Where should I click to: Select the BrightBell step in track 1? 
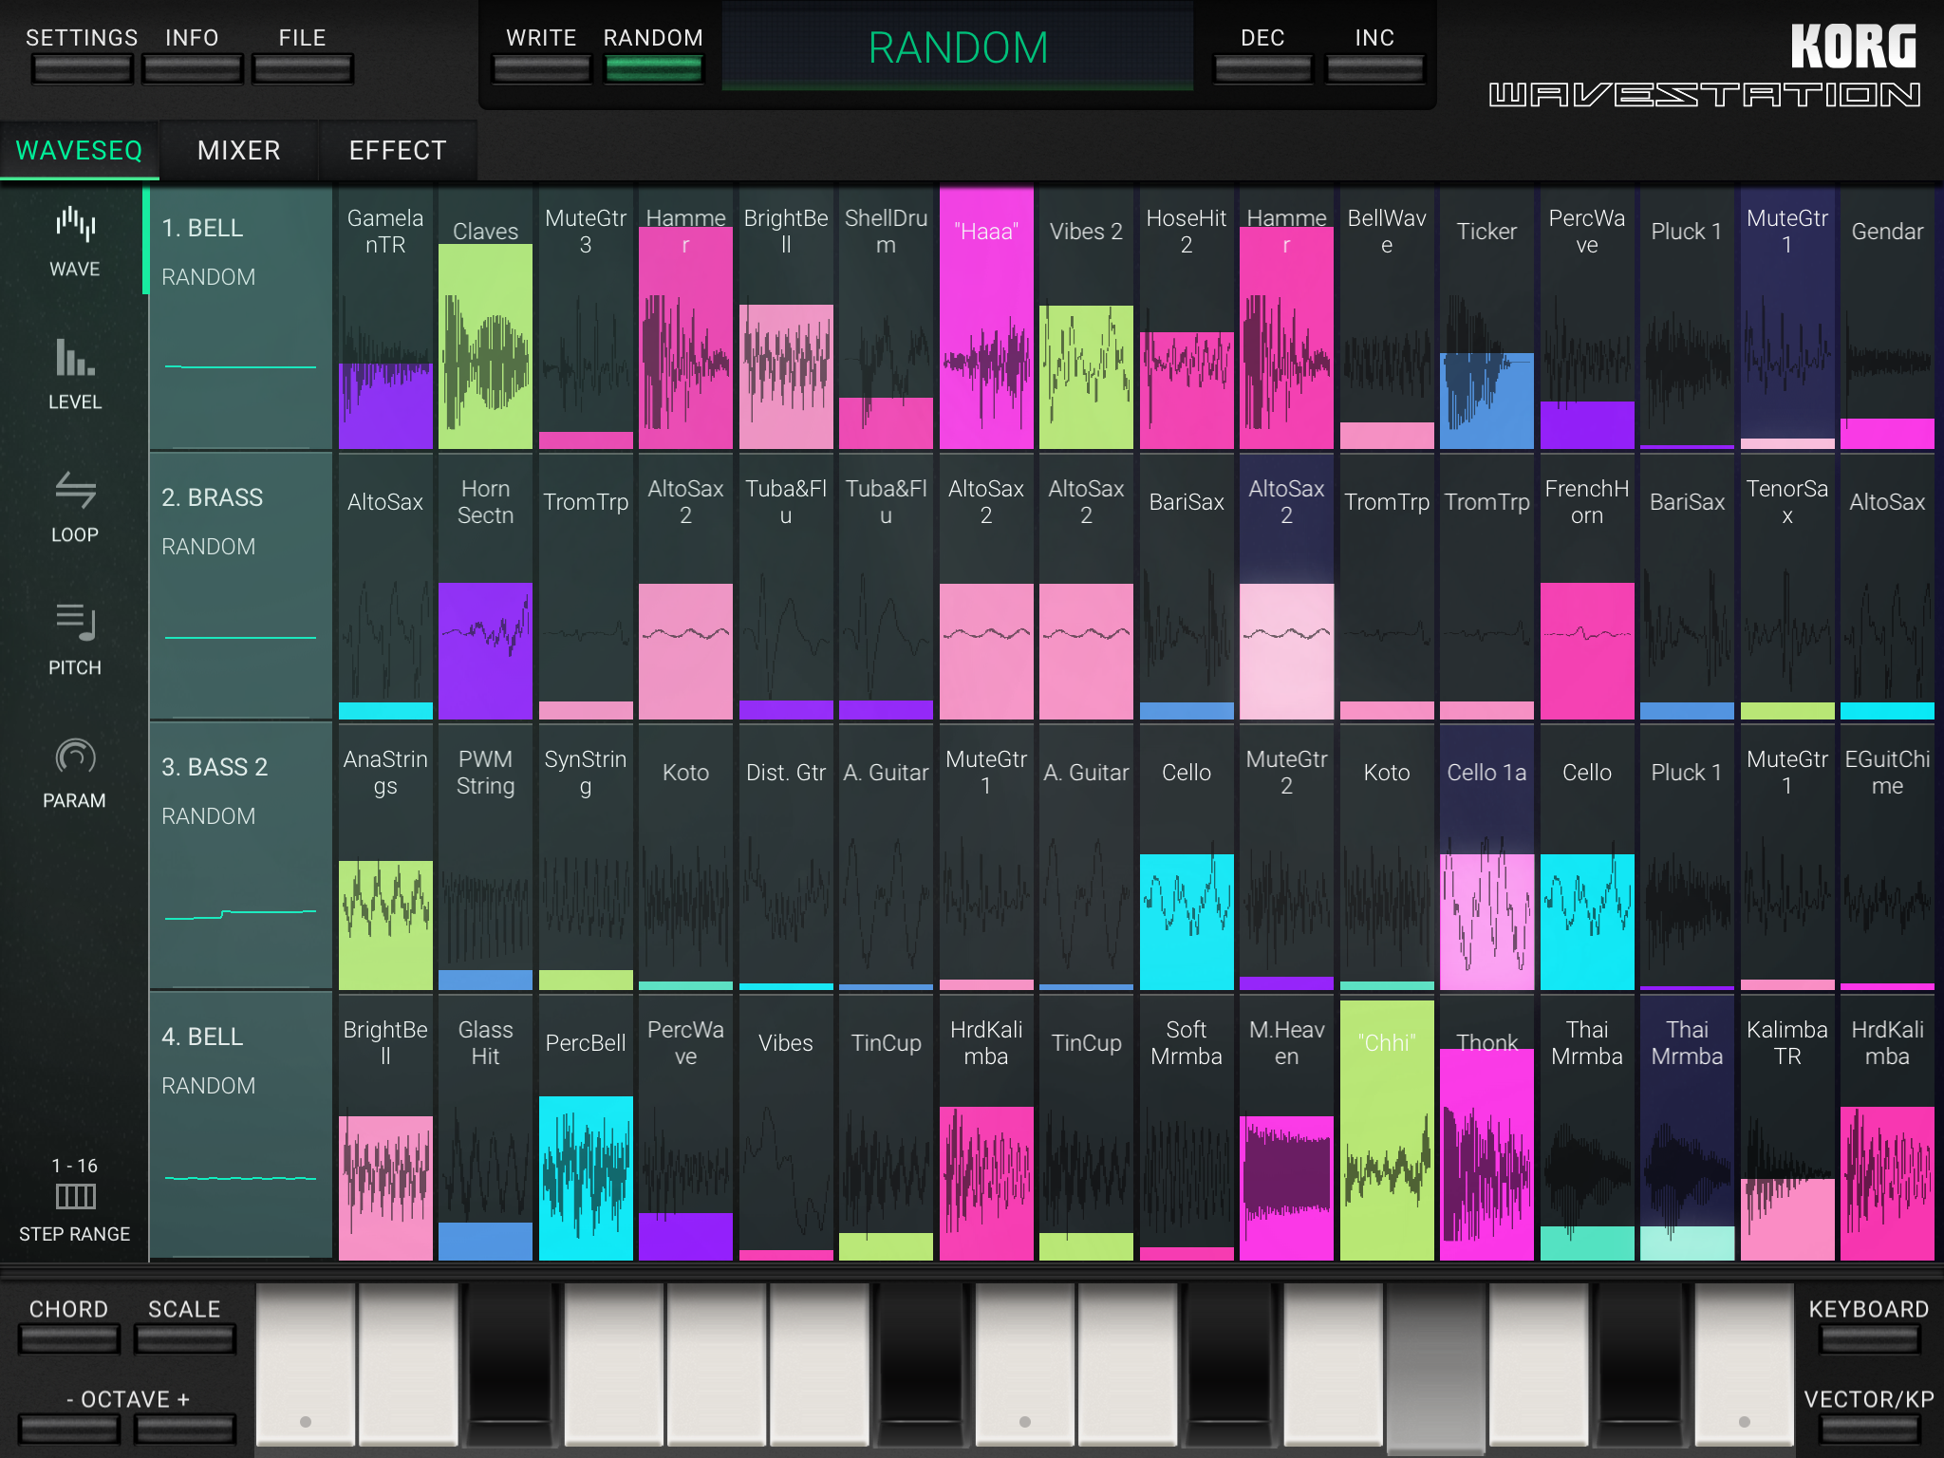click(786, 317)
